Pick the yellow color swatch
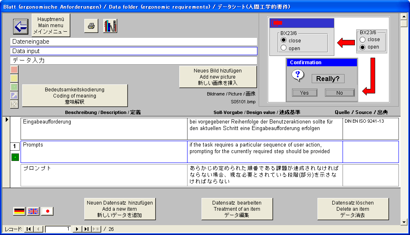 pos(14,78)
